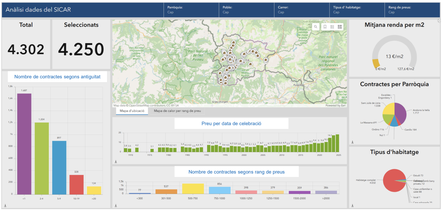Screen dimensions: 443x211
Task: Open the Parròquia filter dropdown
Action: [191, 10]
